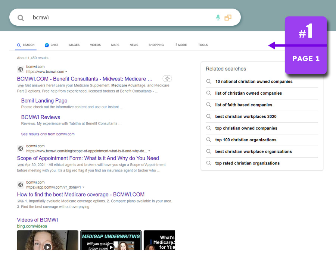Click magnifier icon beside list of christian owned

208,93
